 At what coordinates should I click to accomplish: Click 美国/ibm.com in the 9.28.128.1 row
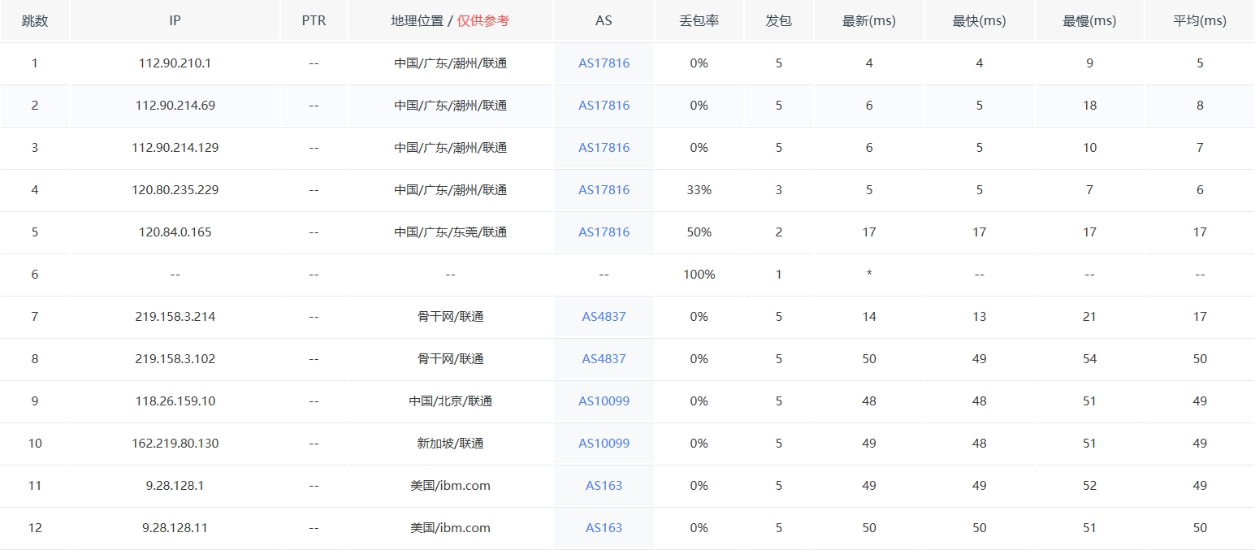[450, 485]
